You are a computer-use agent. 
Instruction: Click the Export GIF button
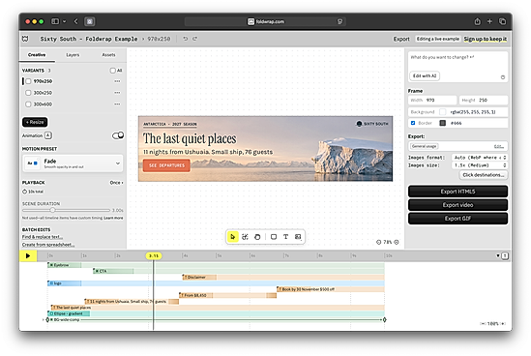[x=457, y=219]
